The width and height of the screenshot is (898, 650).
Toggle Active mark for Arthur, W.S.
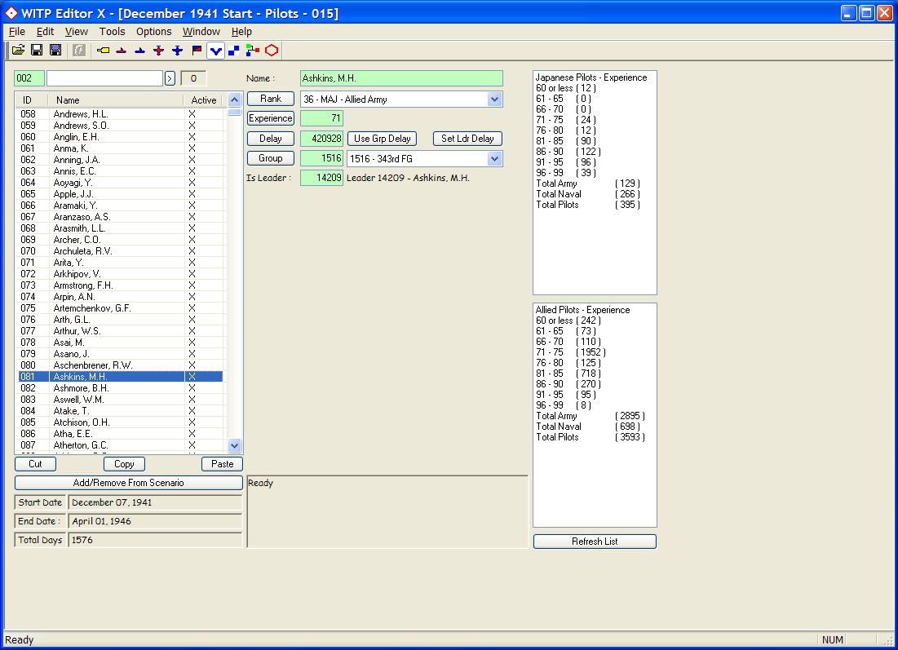pos(192,331)
